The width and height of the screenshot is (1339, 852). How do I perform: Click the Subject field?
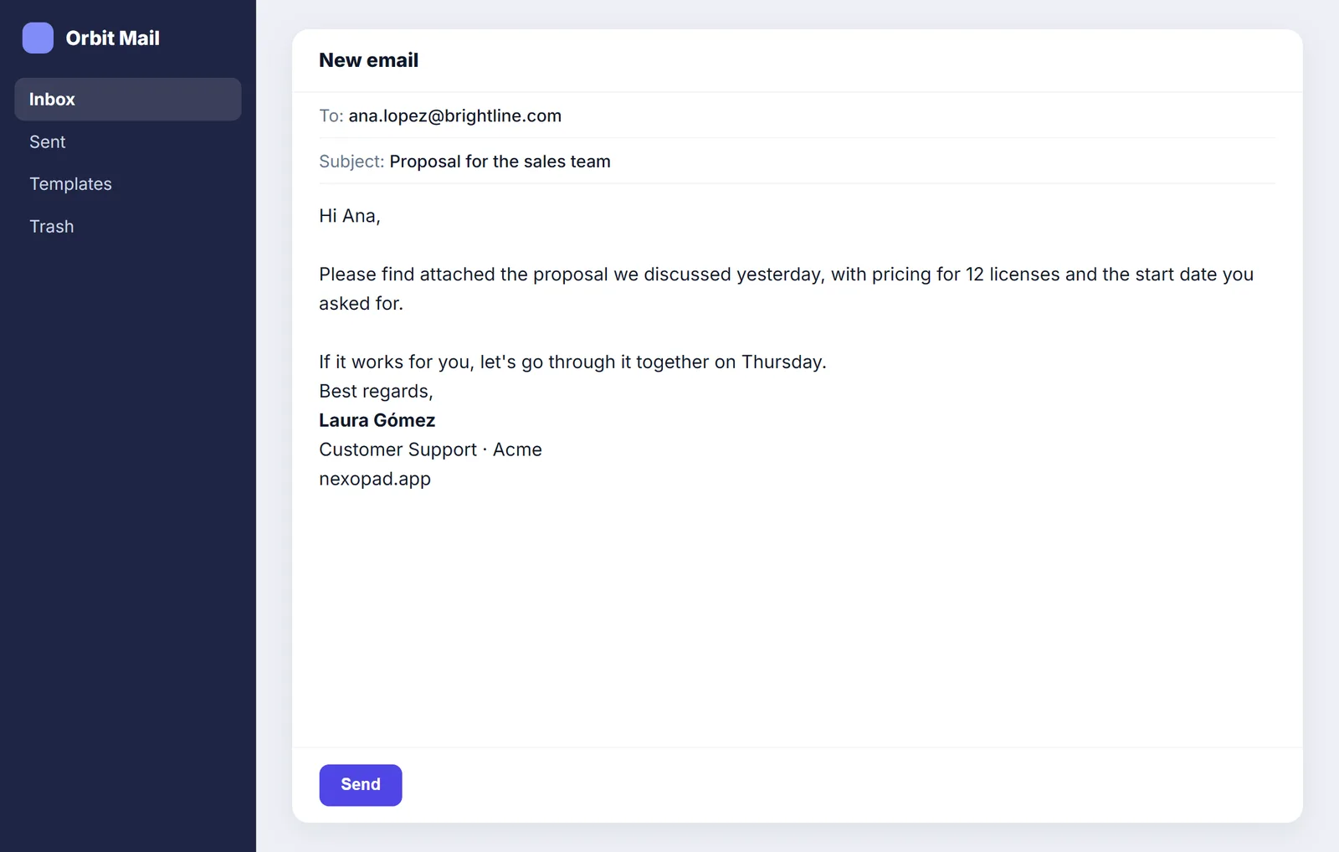[x=797, y=161]
